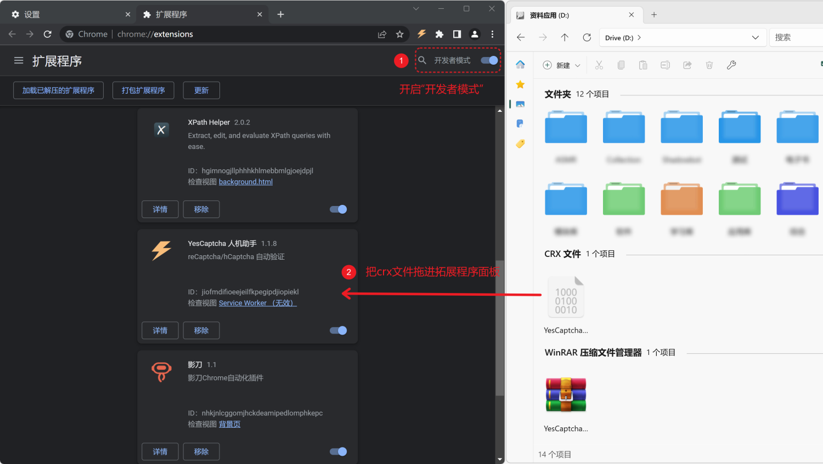Refresh the file manager view
Viewport: 823px width, 464px height.
coord(587,37)
